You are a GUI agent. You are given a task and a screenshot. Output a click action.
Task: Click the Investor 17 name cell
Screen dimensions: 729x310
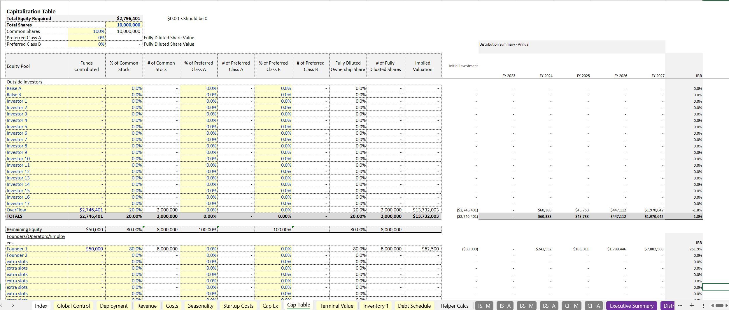[x=37, y=203]
